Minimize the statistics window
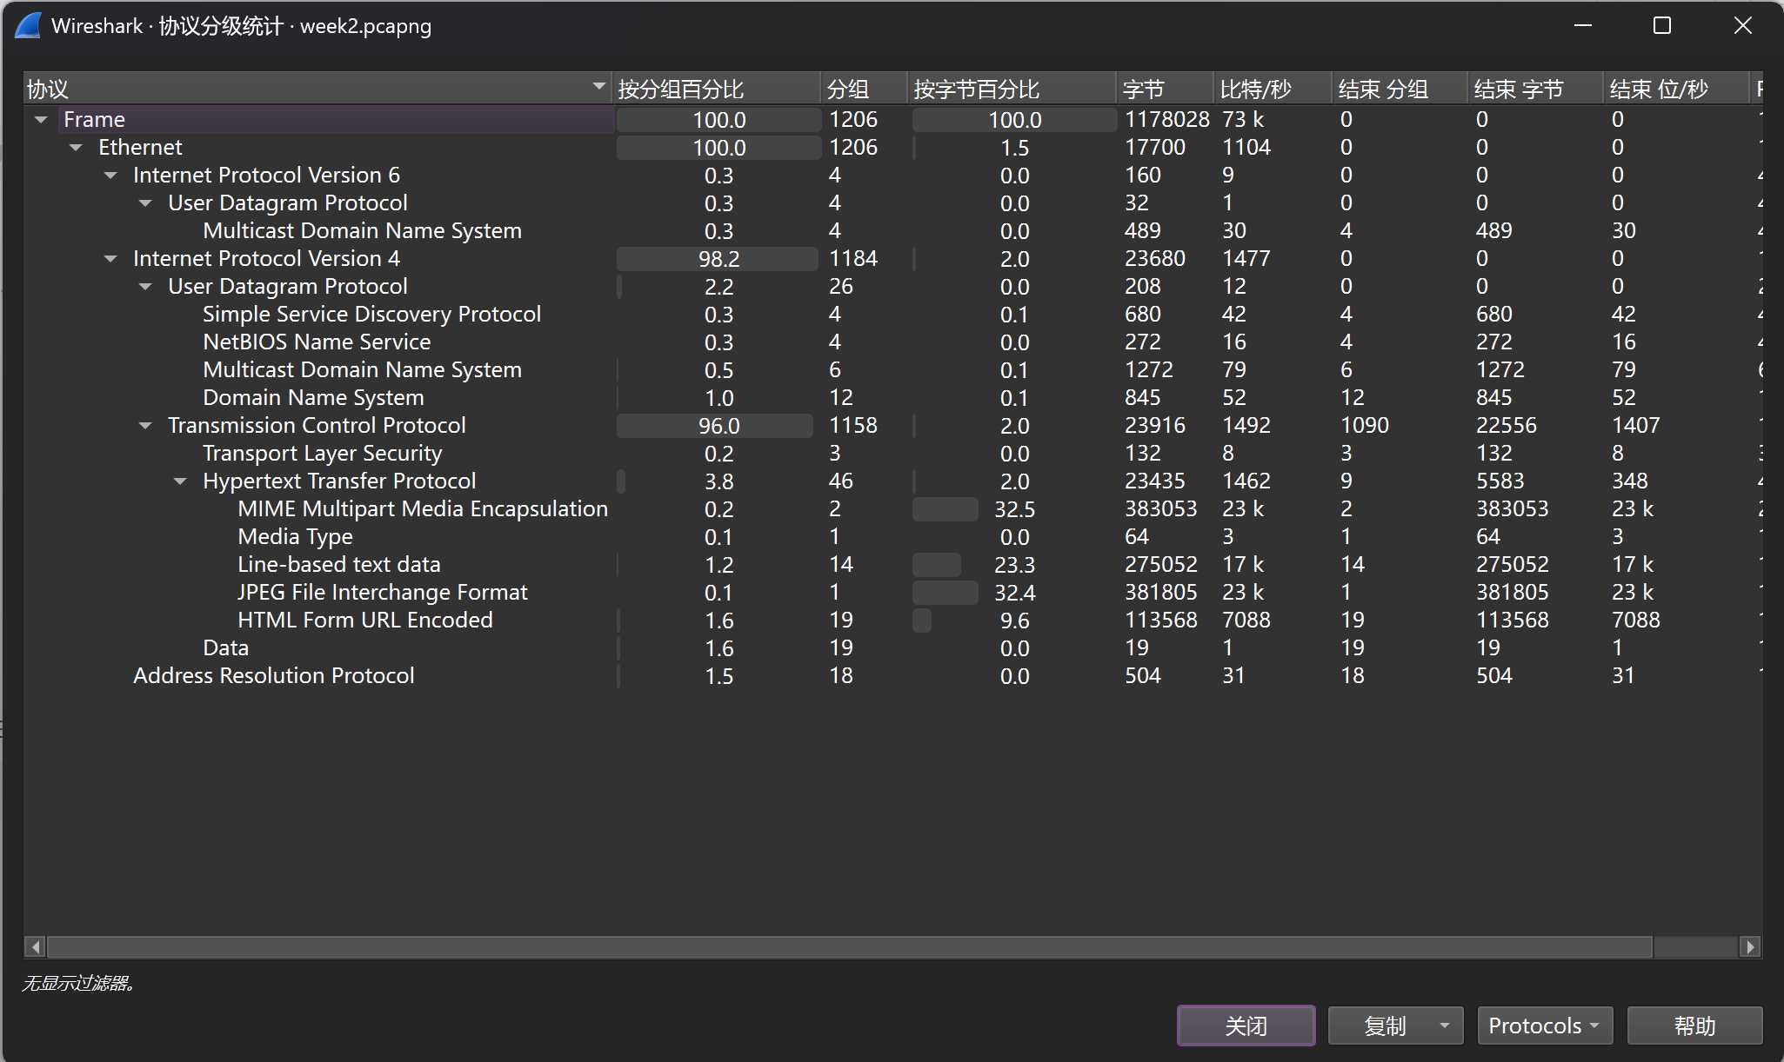Screen dimensions: 1784x1062 [x=1583, y=26]
